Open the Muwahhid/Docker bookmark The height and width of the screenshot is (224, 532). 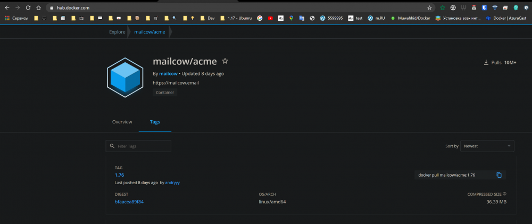(x=411, y=18)
